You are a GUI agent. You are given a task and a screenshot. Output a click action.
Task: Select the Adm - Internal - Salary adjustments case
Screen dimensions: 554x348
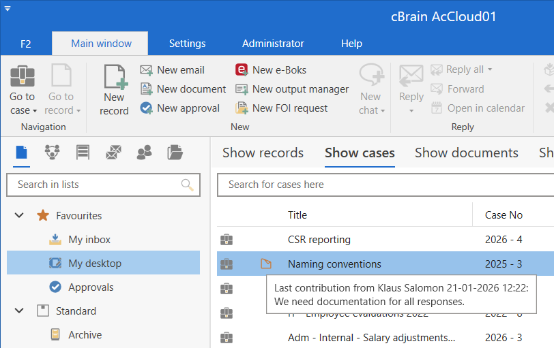pos(371,338)
